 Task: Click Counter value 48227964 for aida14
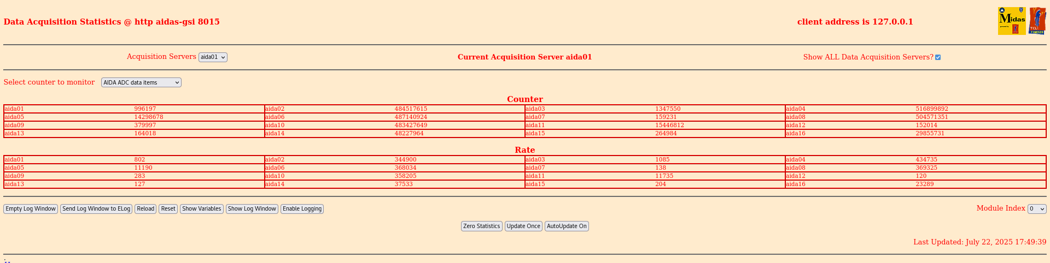[x=409, y=134]
